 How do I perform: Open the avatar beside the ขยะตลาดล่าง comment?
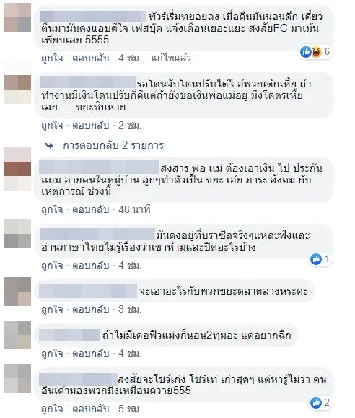pyautogui.click(x=17, y=292)
